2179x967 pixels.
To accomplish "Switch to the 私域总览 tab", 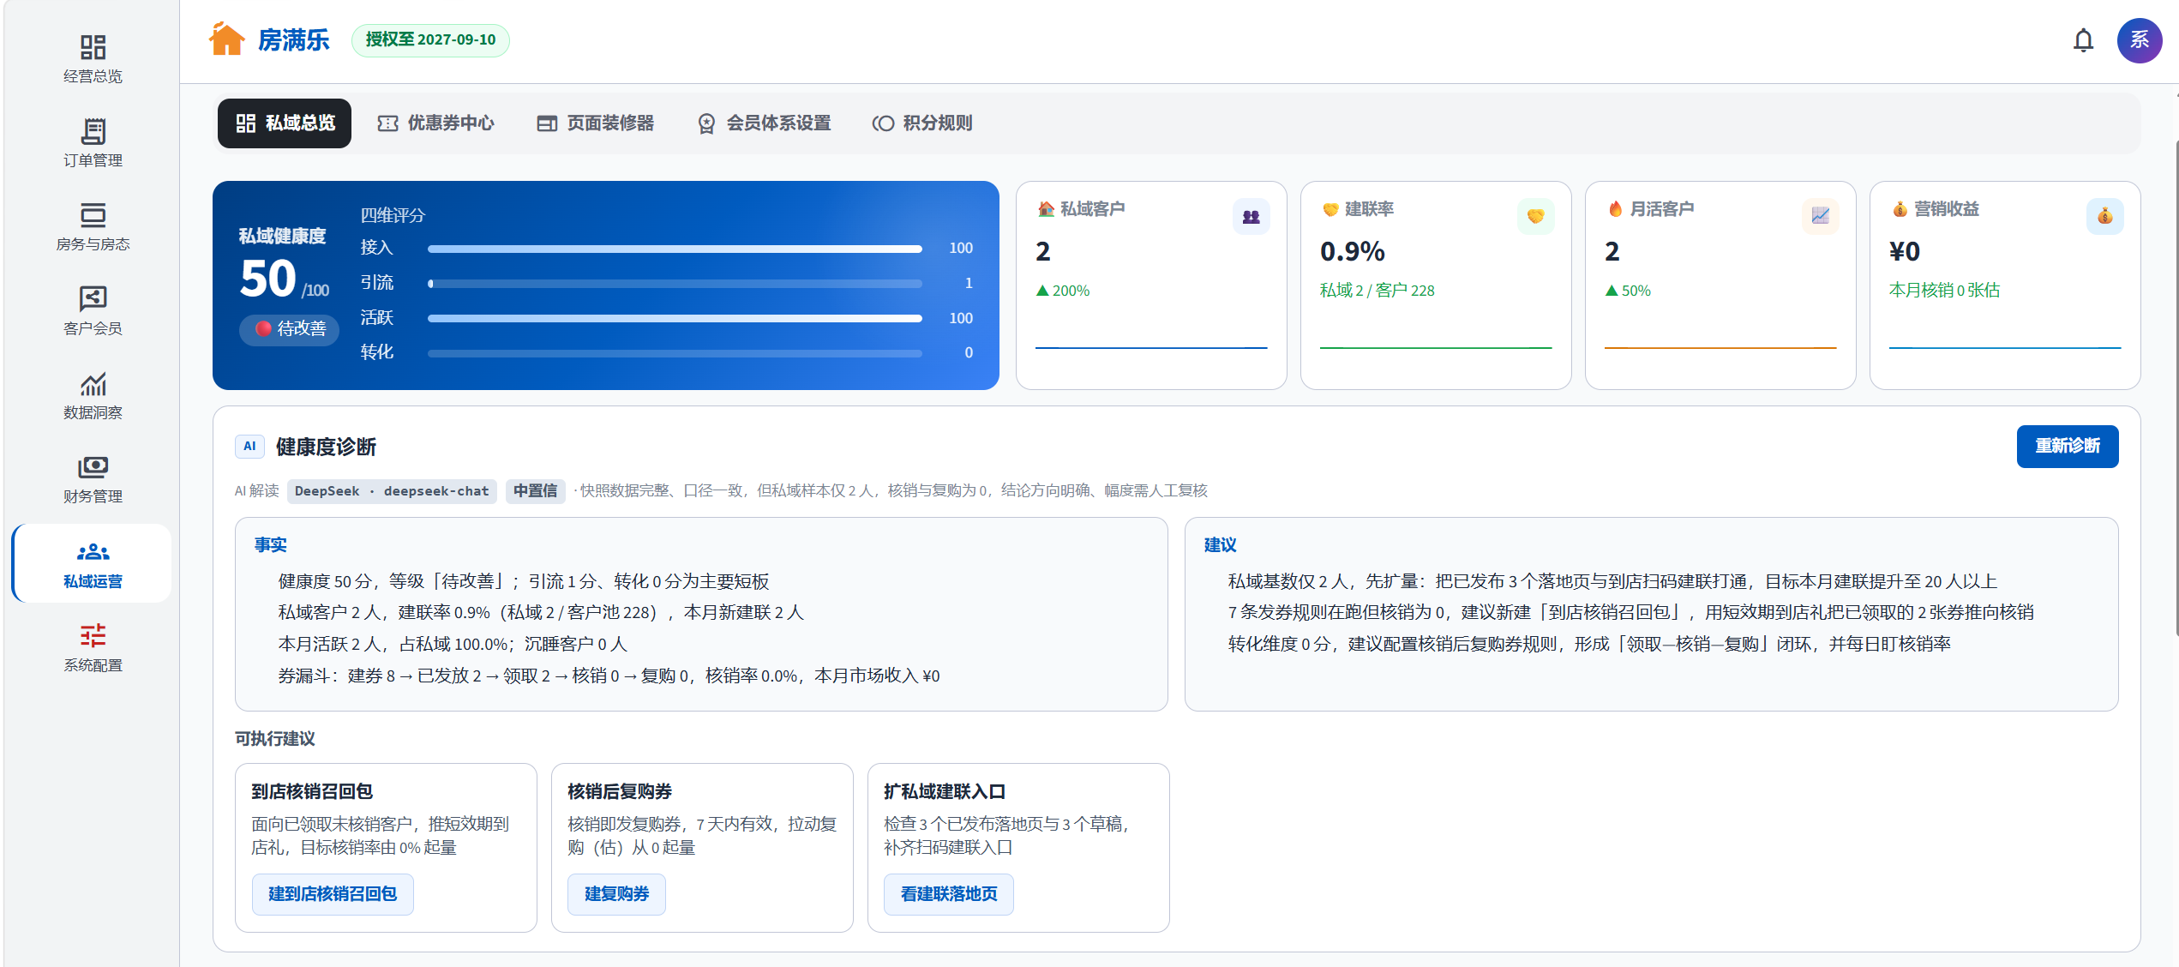I will coord(285,123).
